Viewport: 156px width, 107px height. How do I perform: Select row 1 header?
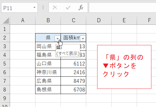click(5, 29)
